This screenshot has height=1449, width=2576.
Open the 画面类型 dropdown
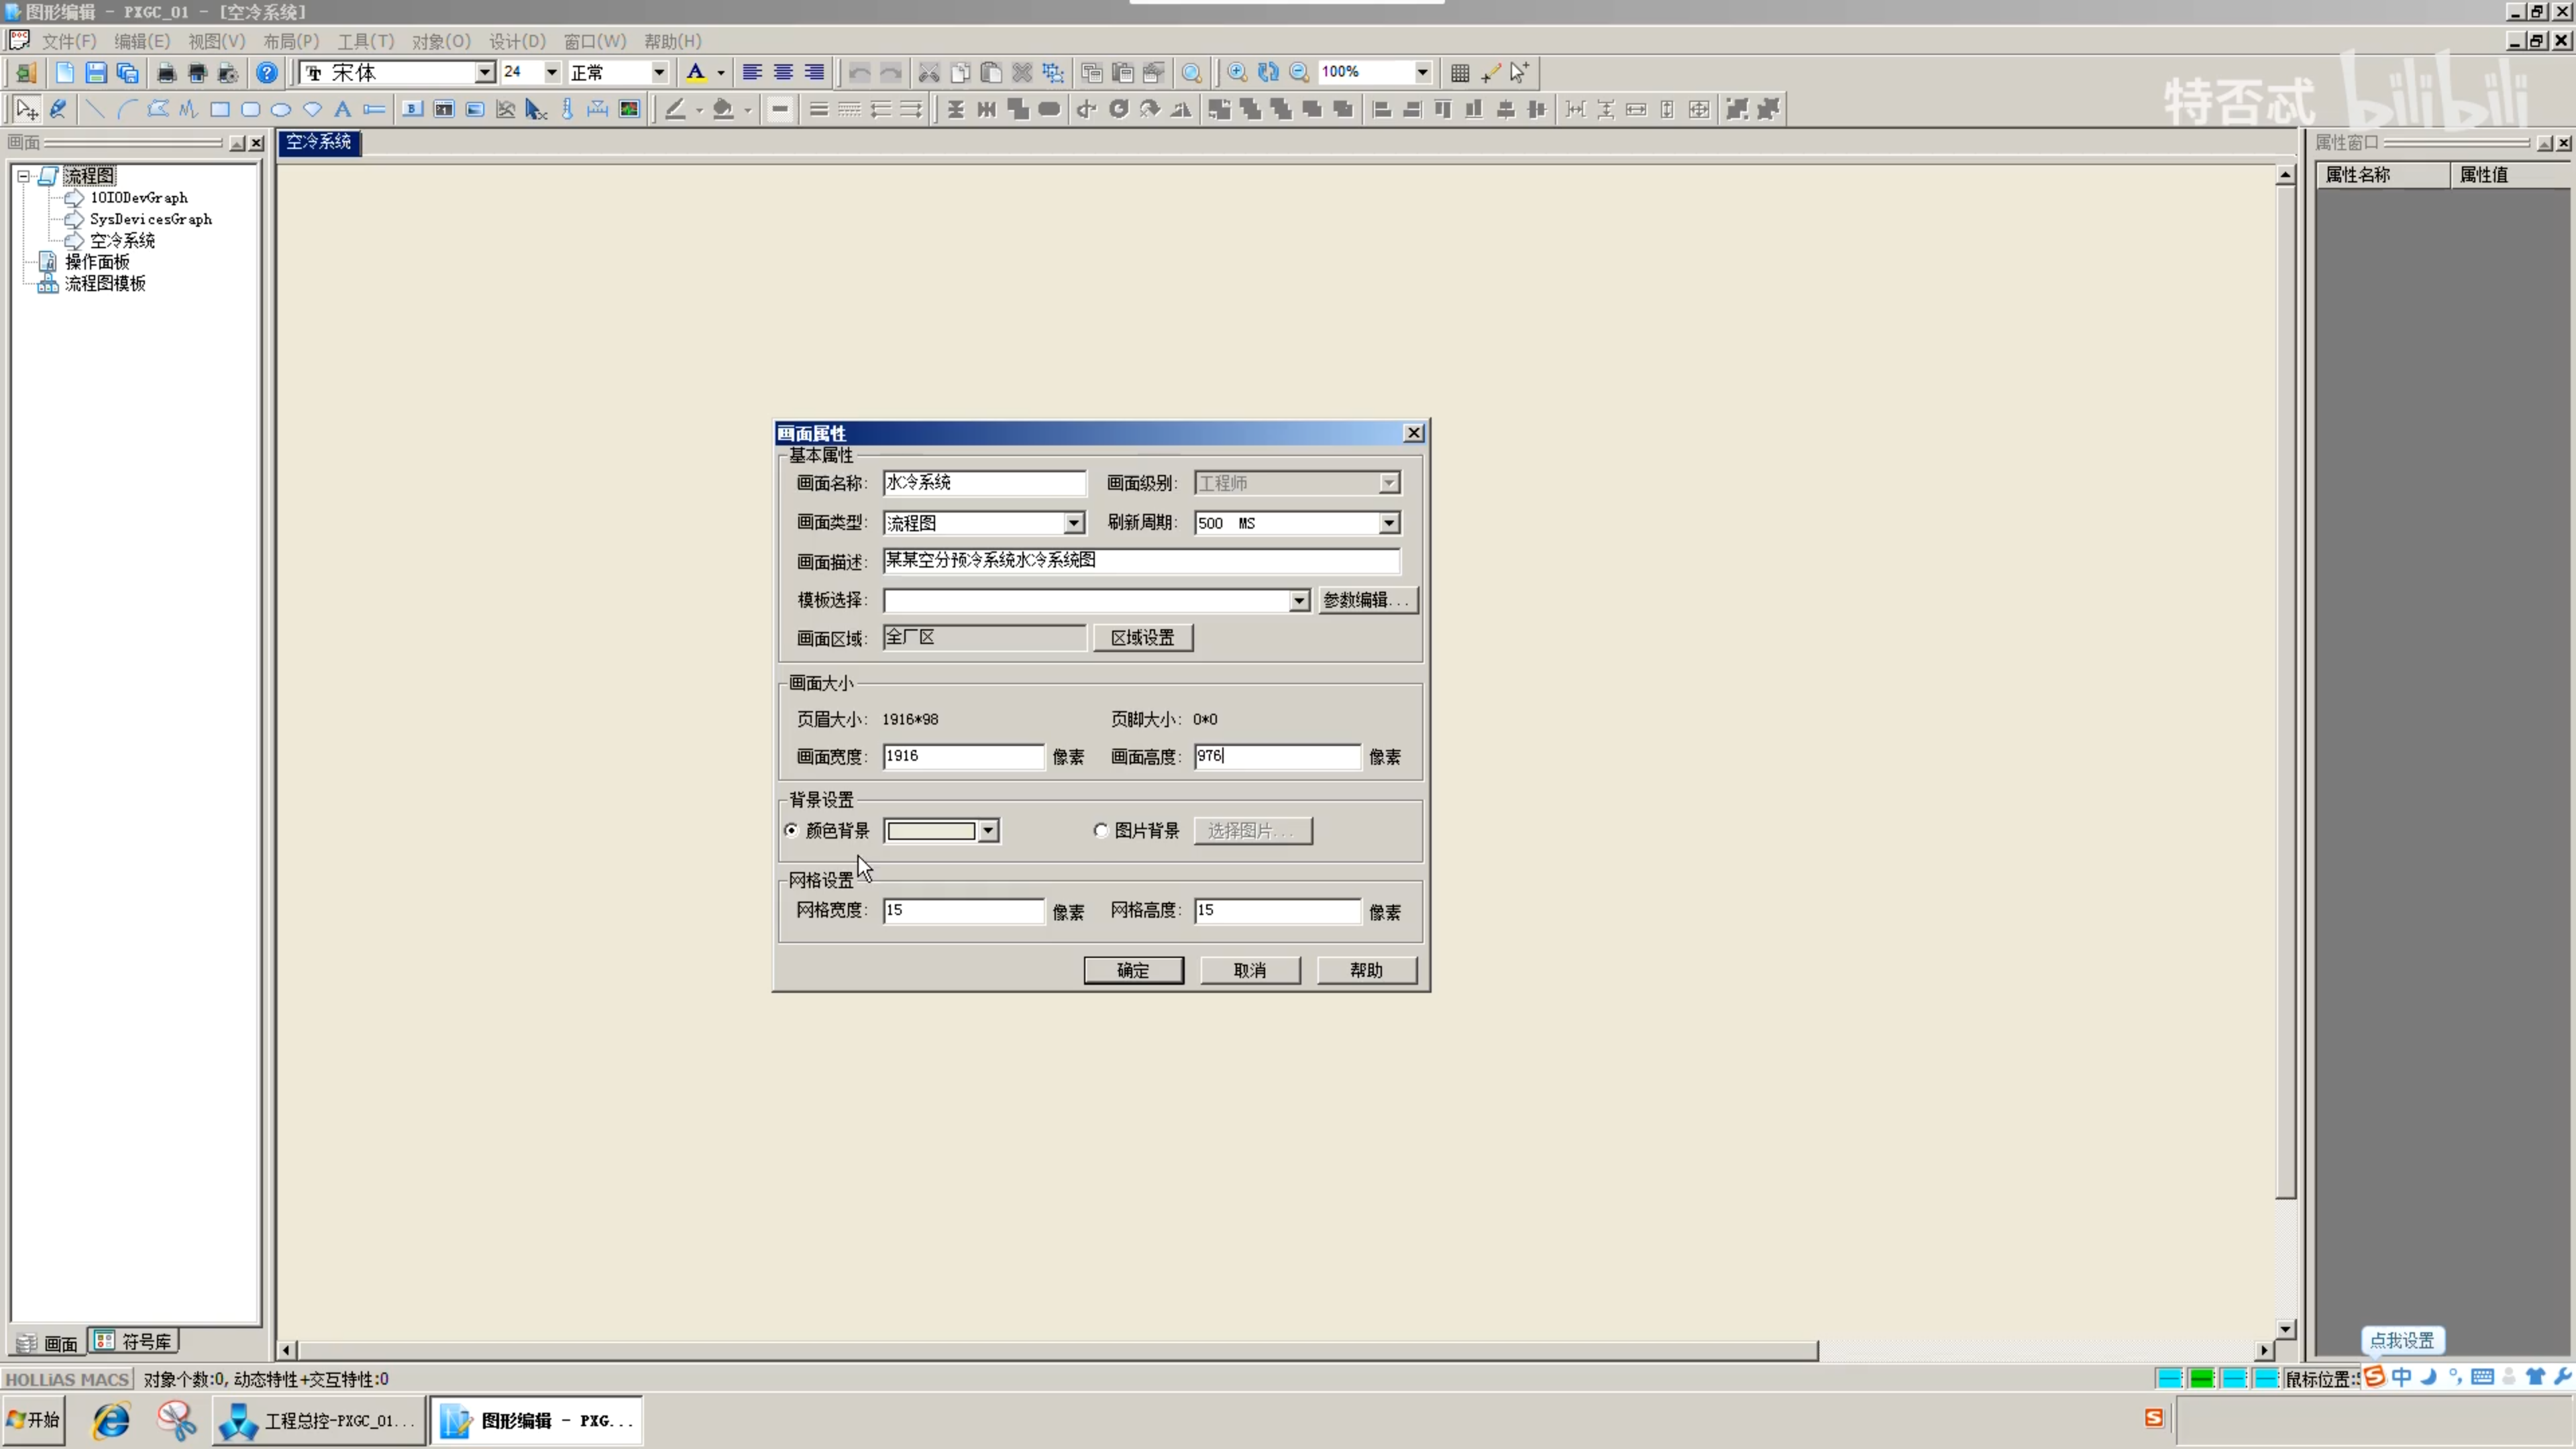pyautogui.click(x=1073, y=523)
